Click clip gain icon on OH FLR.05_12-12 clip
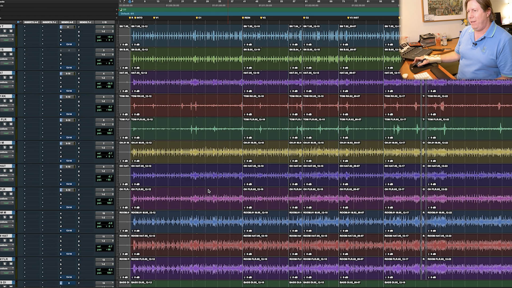512x288 pixels. pyautogui.click(x=133, y=207)
